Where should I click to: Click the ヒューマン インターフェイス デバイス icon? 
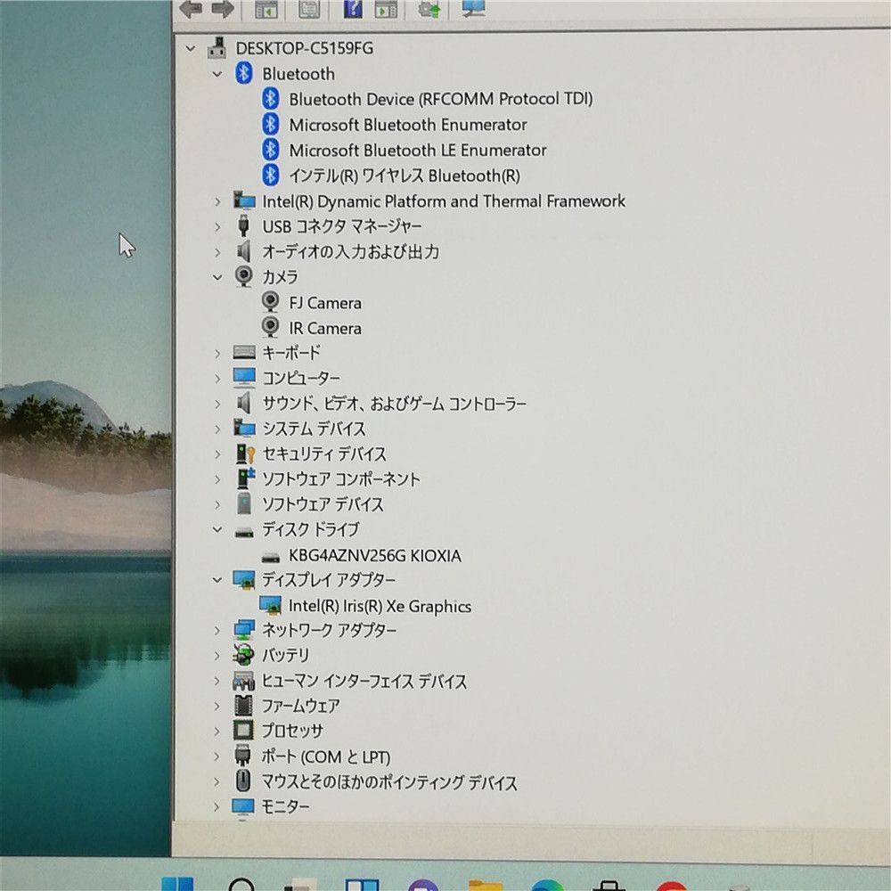pyautogui.click(x=244, y=680)
